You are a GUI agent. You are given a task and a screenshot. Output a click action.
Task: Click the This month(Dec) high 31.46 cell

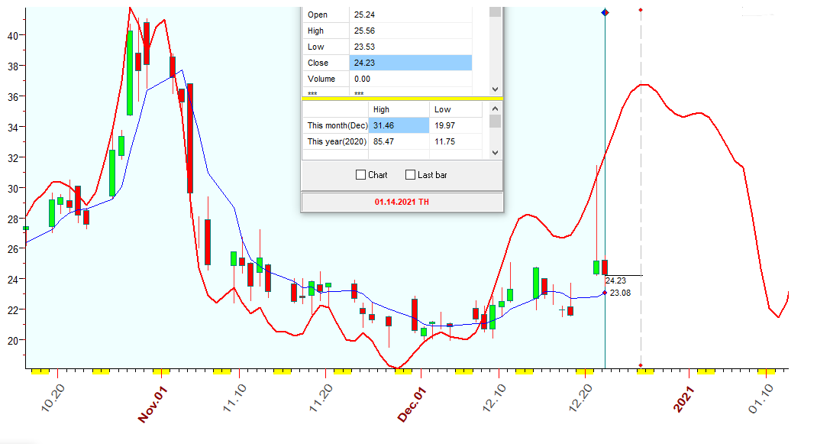pyautogui.click(x=399, y=125)
